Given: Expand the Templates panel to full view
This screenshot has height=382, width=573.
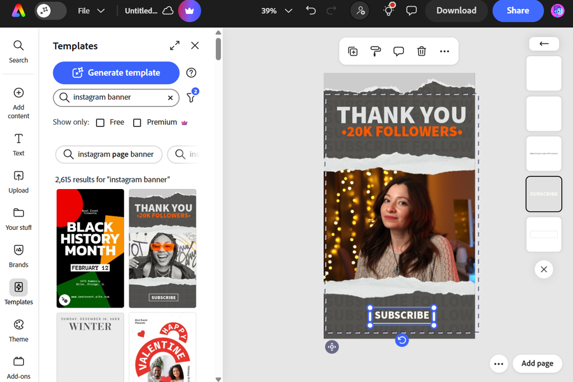Looking at the screenshot, I should [175, 46].
